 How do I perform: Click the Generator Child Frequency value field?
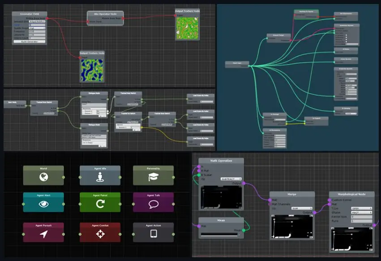click(x=37, y=31)
